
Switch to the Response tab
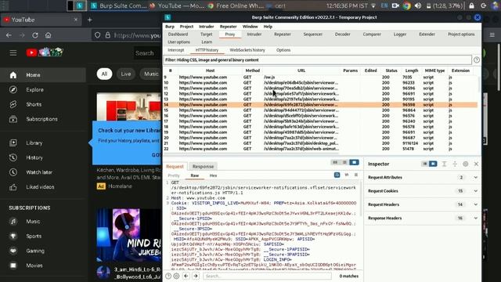click(x=203, y=167)
